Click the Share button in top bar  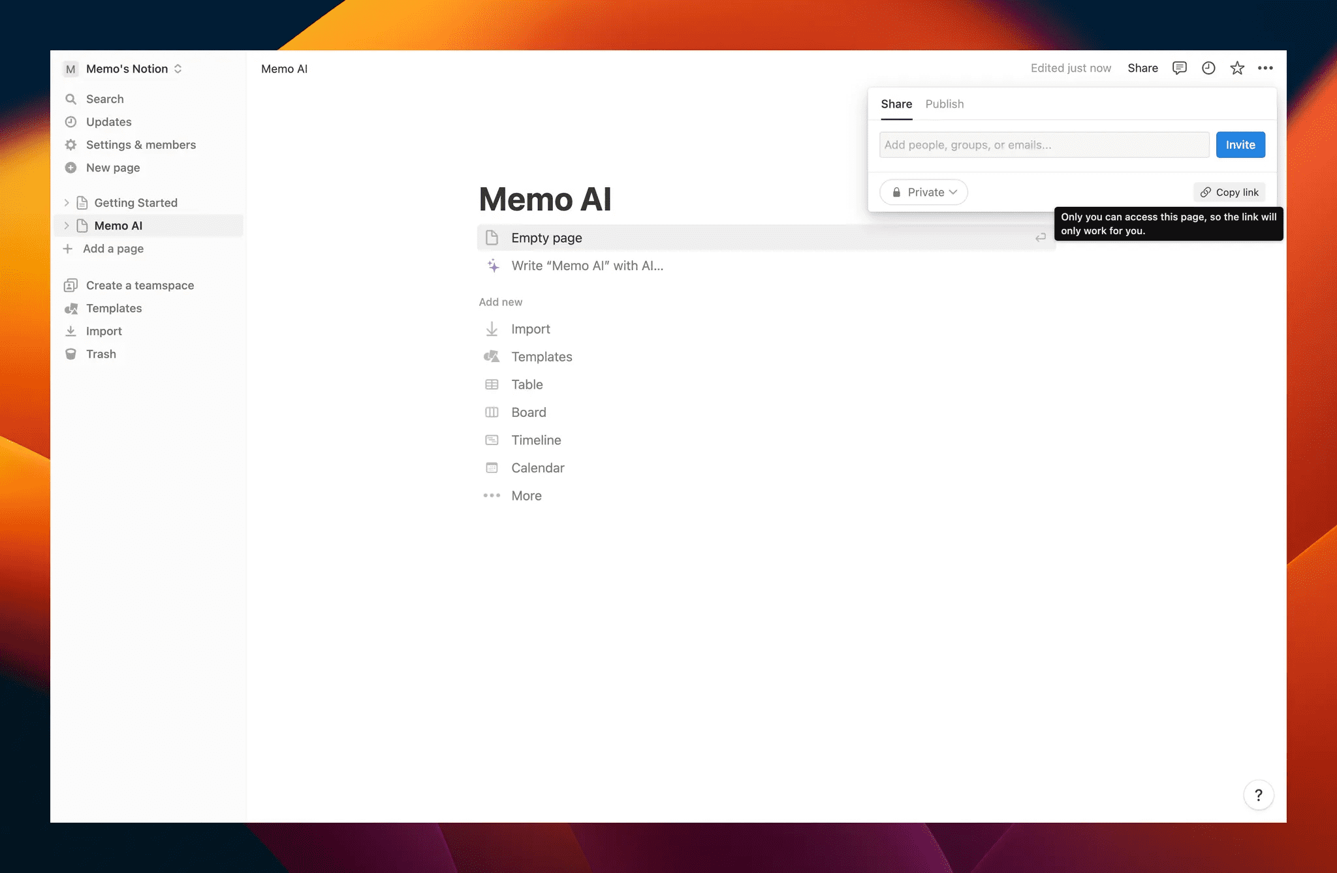point(1142,68)
